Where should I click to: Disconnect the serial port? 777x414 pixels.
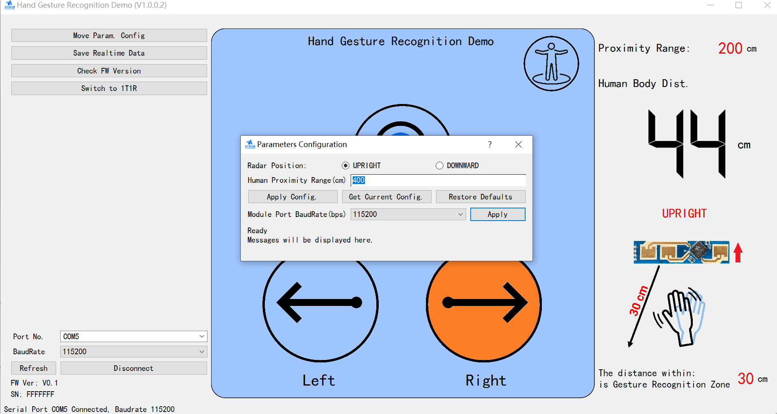point(133,368)
